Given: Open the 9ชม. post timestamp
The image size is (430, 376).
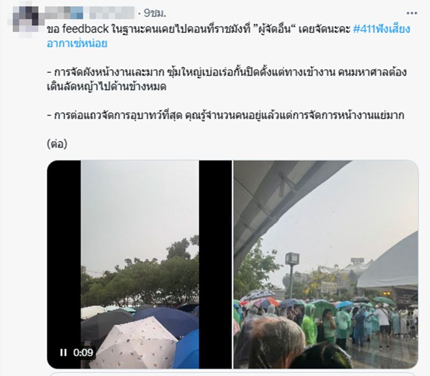Looking at the screenshot, I should coord(155,13).
